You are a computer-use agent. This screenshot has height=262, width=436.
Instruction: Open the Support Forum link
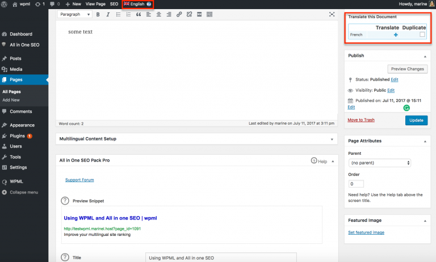79,180
